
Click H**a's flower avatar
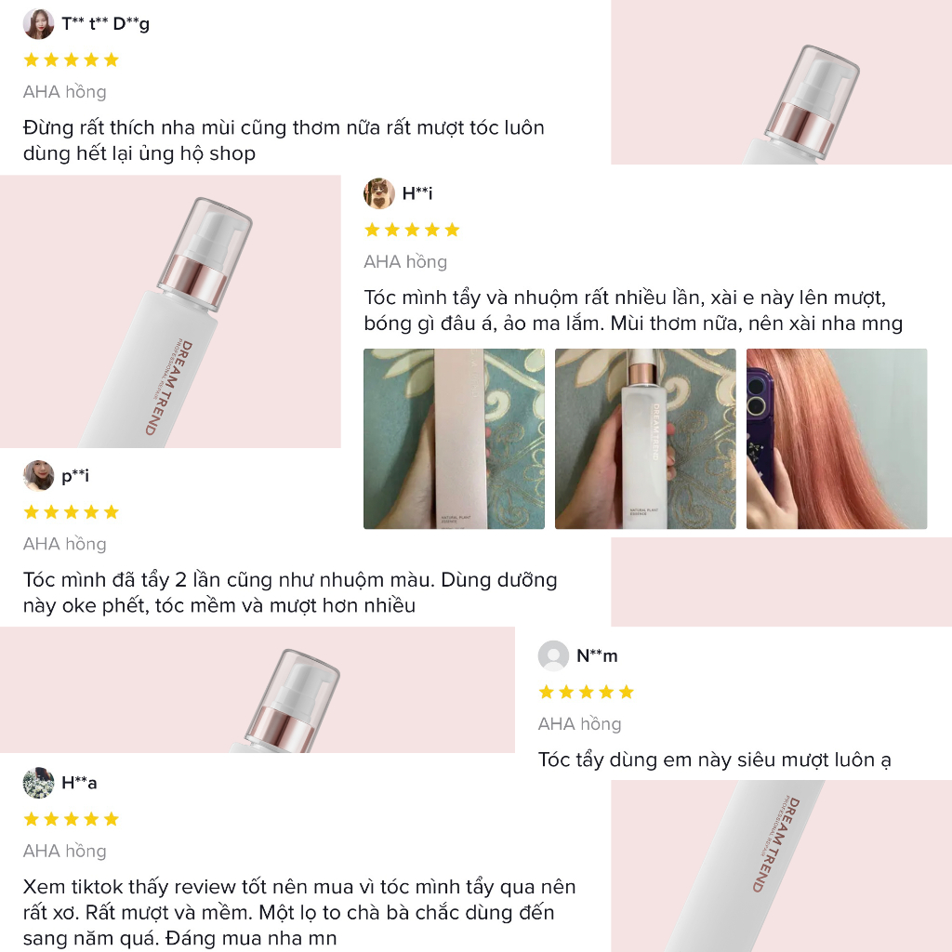(x=38, y=783)
